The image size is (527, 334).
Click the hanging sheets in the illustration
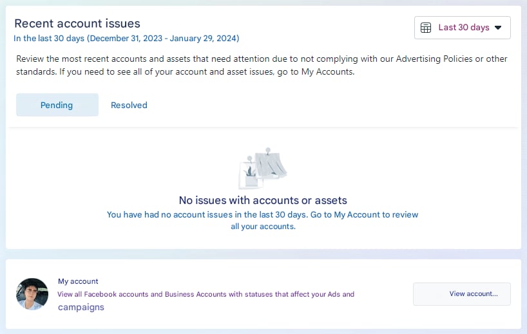[x=271, y=164]
